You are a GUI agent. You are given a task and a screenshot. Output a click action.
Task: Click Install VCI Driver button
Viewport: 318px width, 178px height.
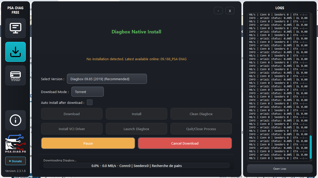coord(72,129)
